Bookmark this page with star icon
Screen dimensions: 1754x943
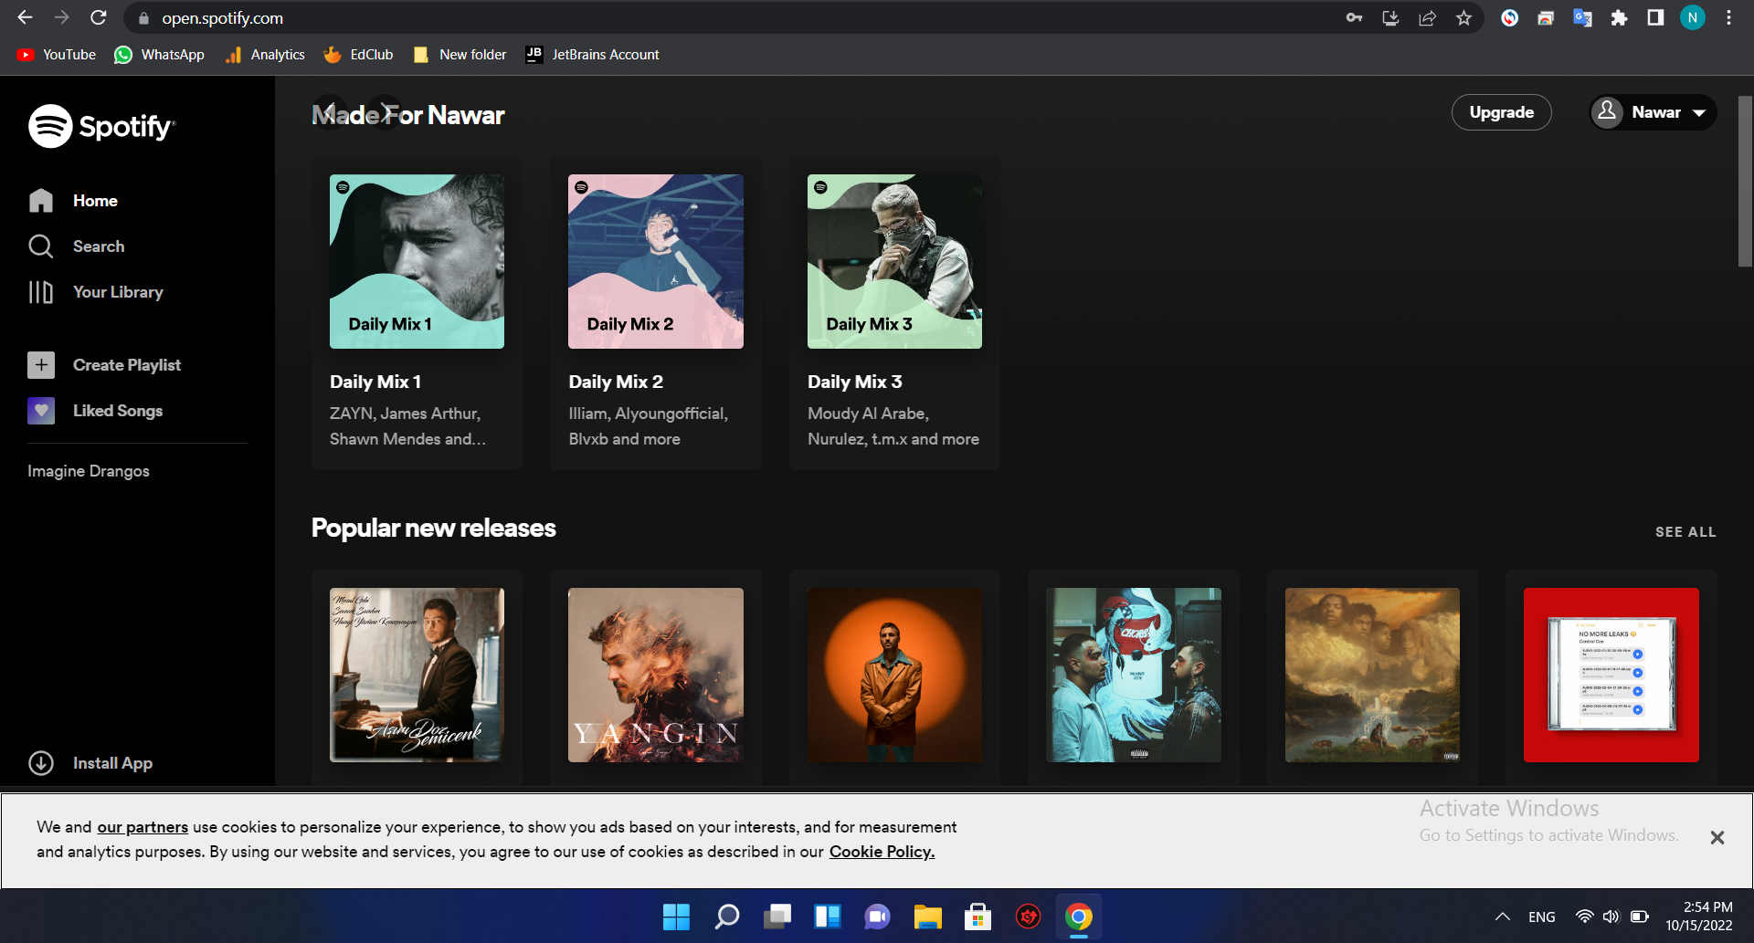[1463, 18]
